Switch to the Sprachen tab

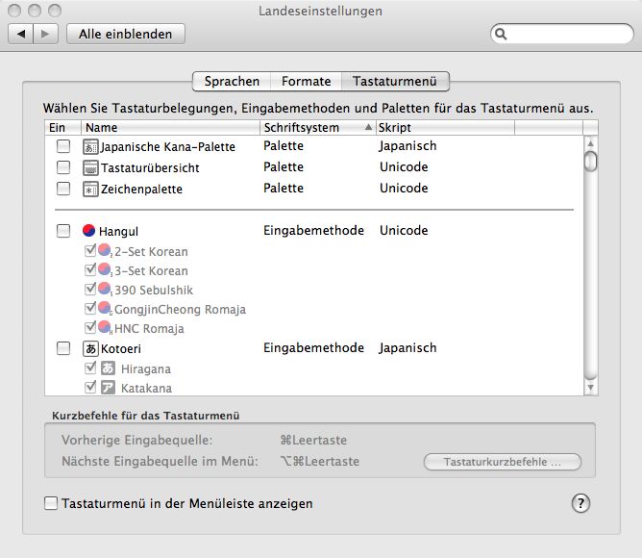(231, 82)
